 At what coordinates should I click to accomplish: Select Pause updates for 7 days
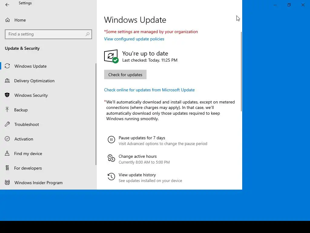pos(142,138)
